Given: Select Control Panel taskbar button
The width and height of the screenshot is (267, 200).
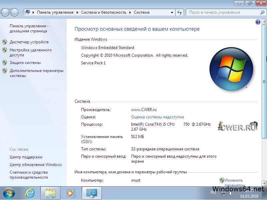Looking at the screenshot, I should pos(92,193).
